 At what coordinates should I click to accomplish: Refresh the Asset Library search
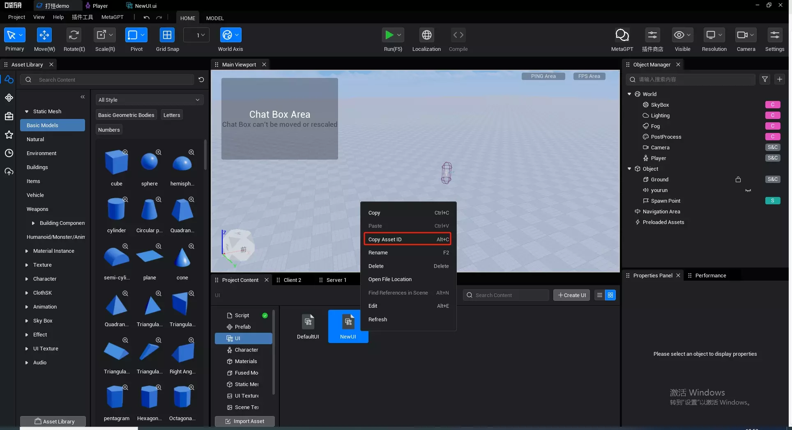tap(201, 80)
